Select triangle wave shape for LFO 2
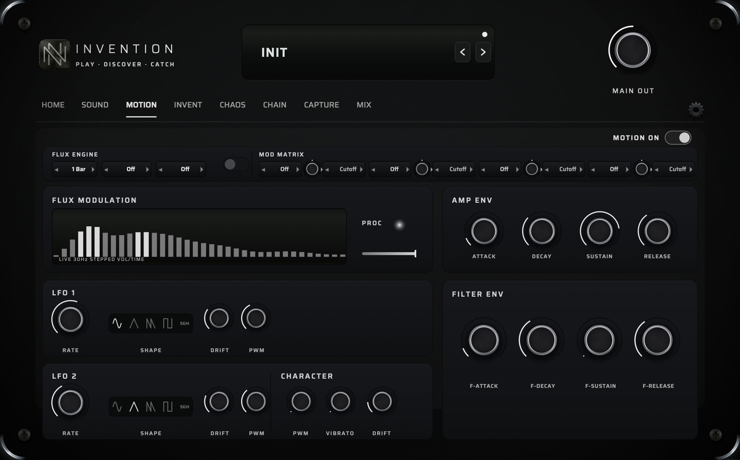 click(x=134, y=407)
